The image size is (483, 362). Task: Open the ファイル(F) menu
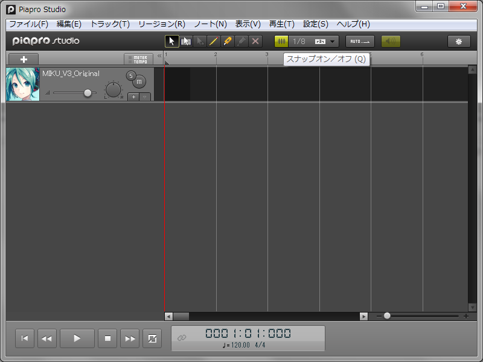coord(28,24)
